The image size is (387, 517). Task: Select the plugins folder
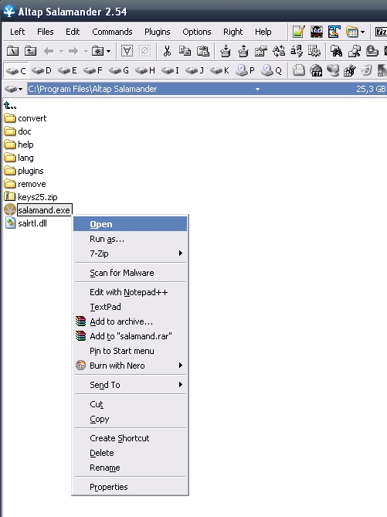point(24,171)
